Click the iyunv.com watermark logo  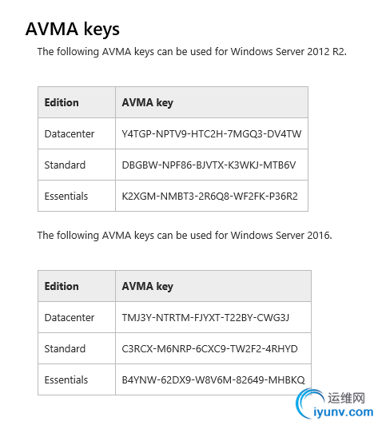point(335,404)
